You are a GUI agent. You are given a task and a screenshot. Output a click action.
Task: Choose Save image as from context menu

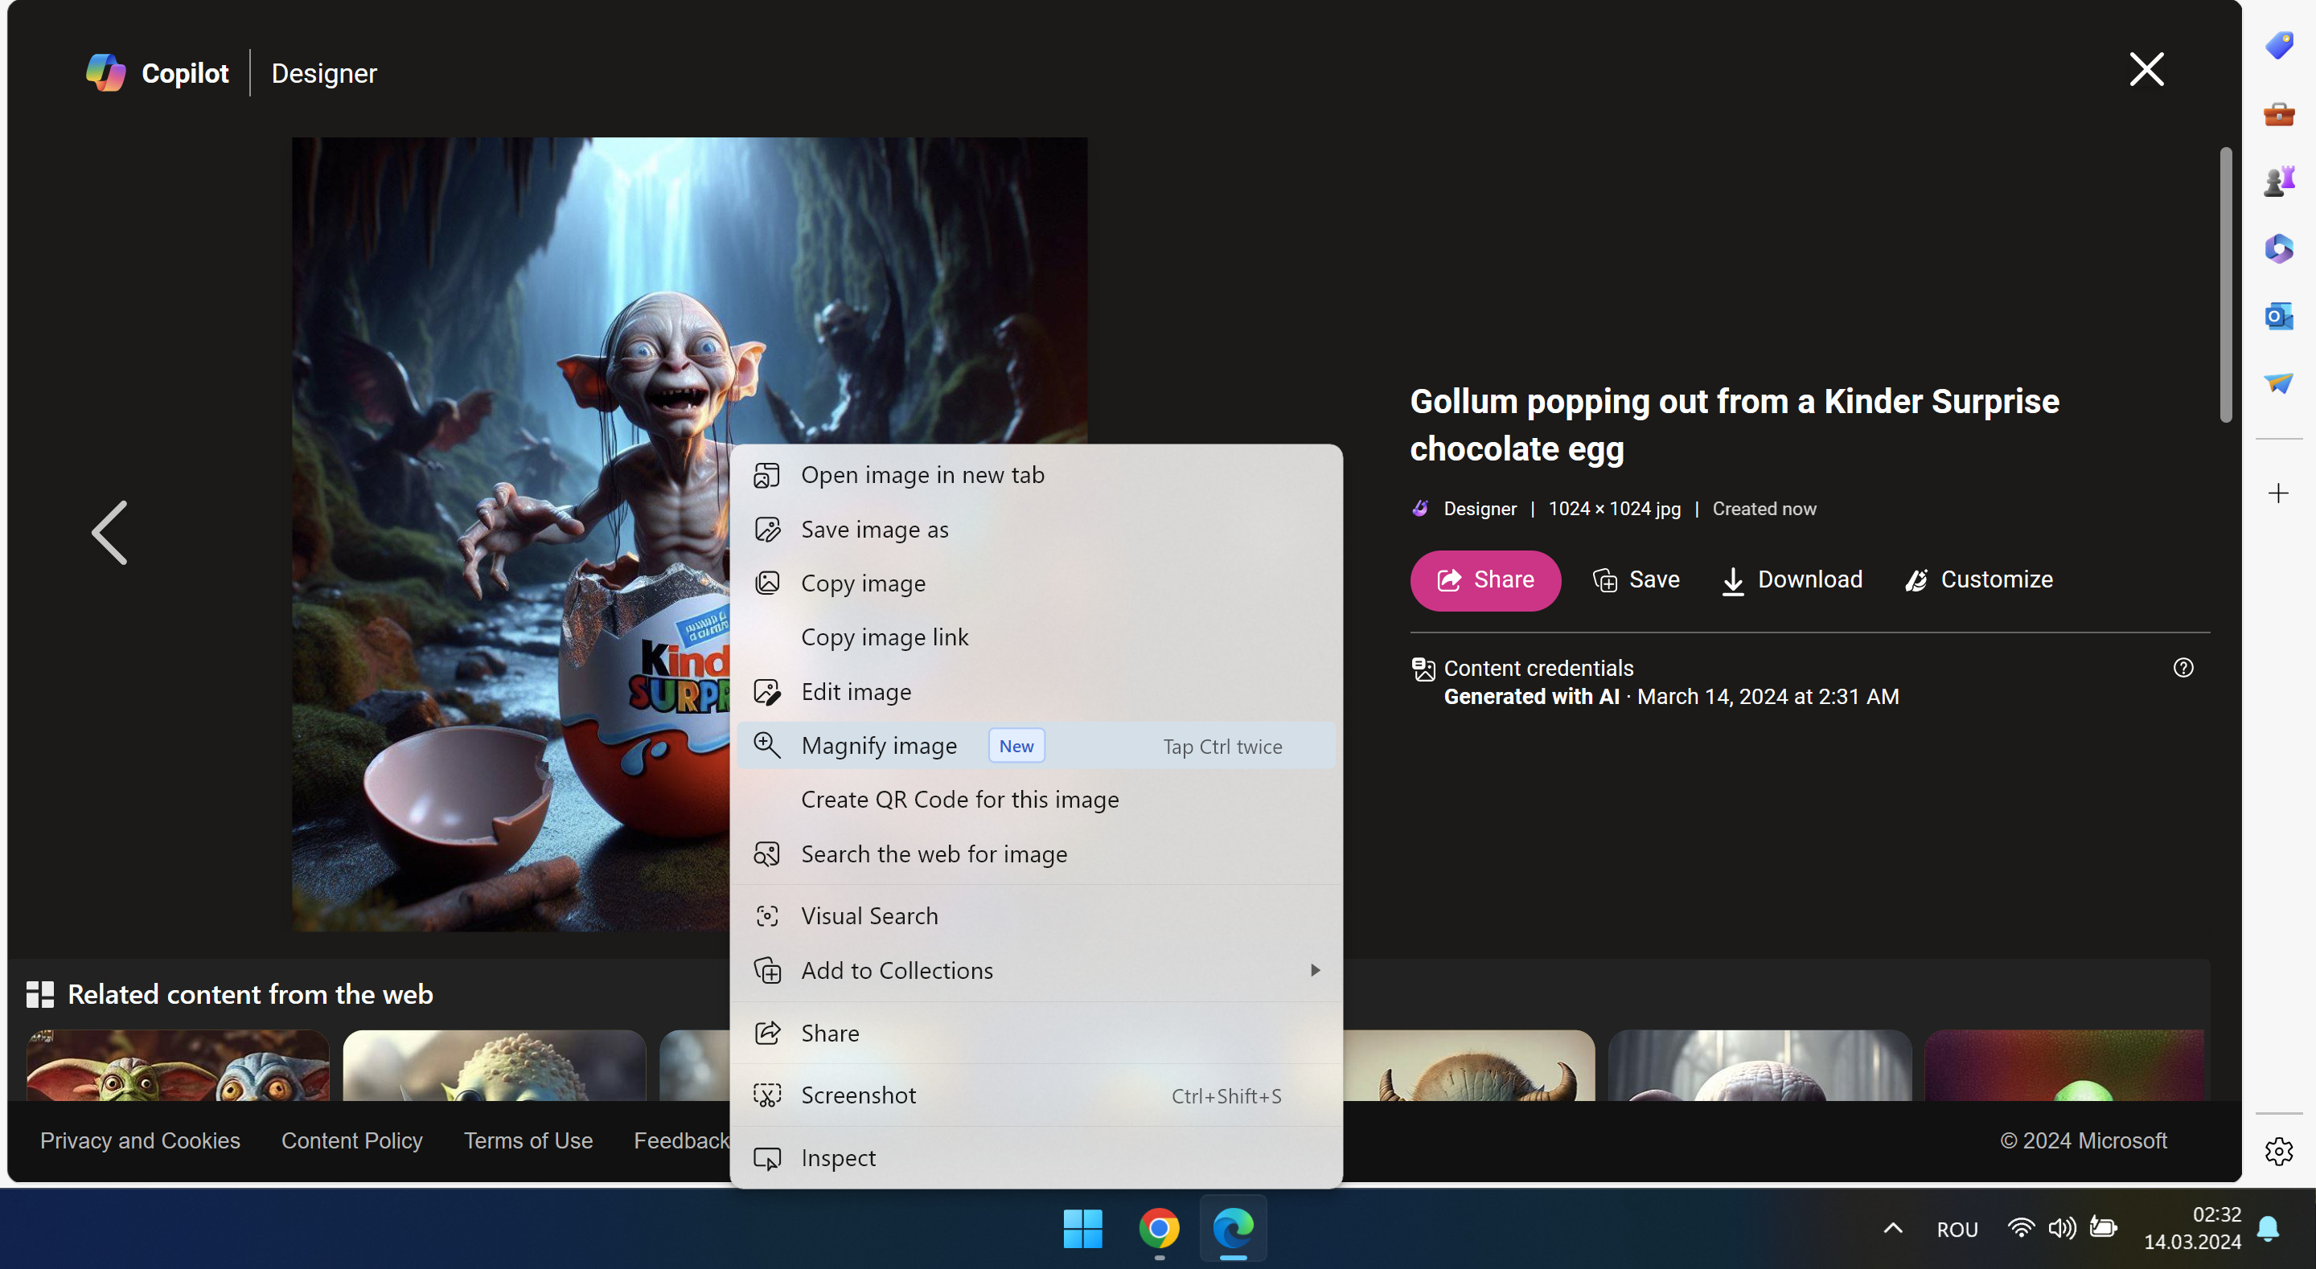point(1036,530)
